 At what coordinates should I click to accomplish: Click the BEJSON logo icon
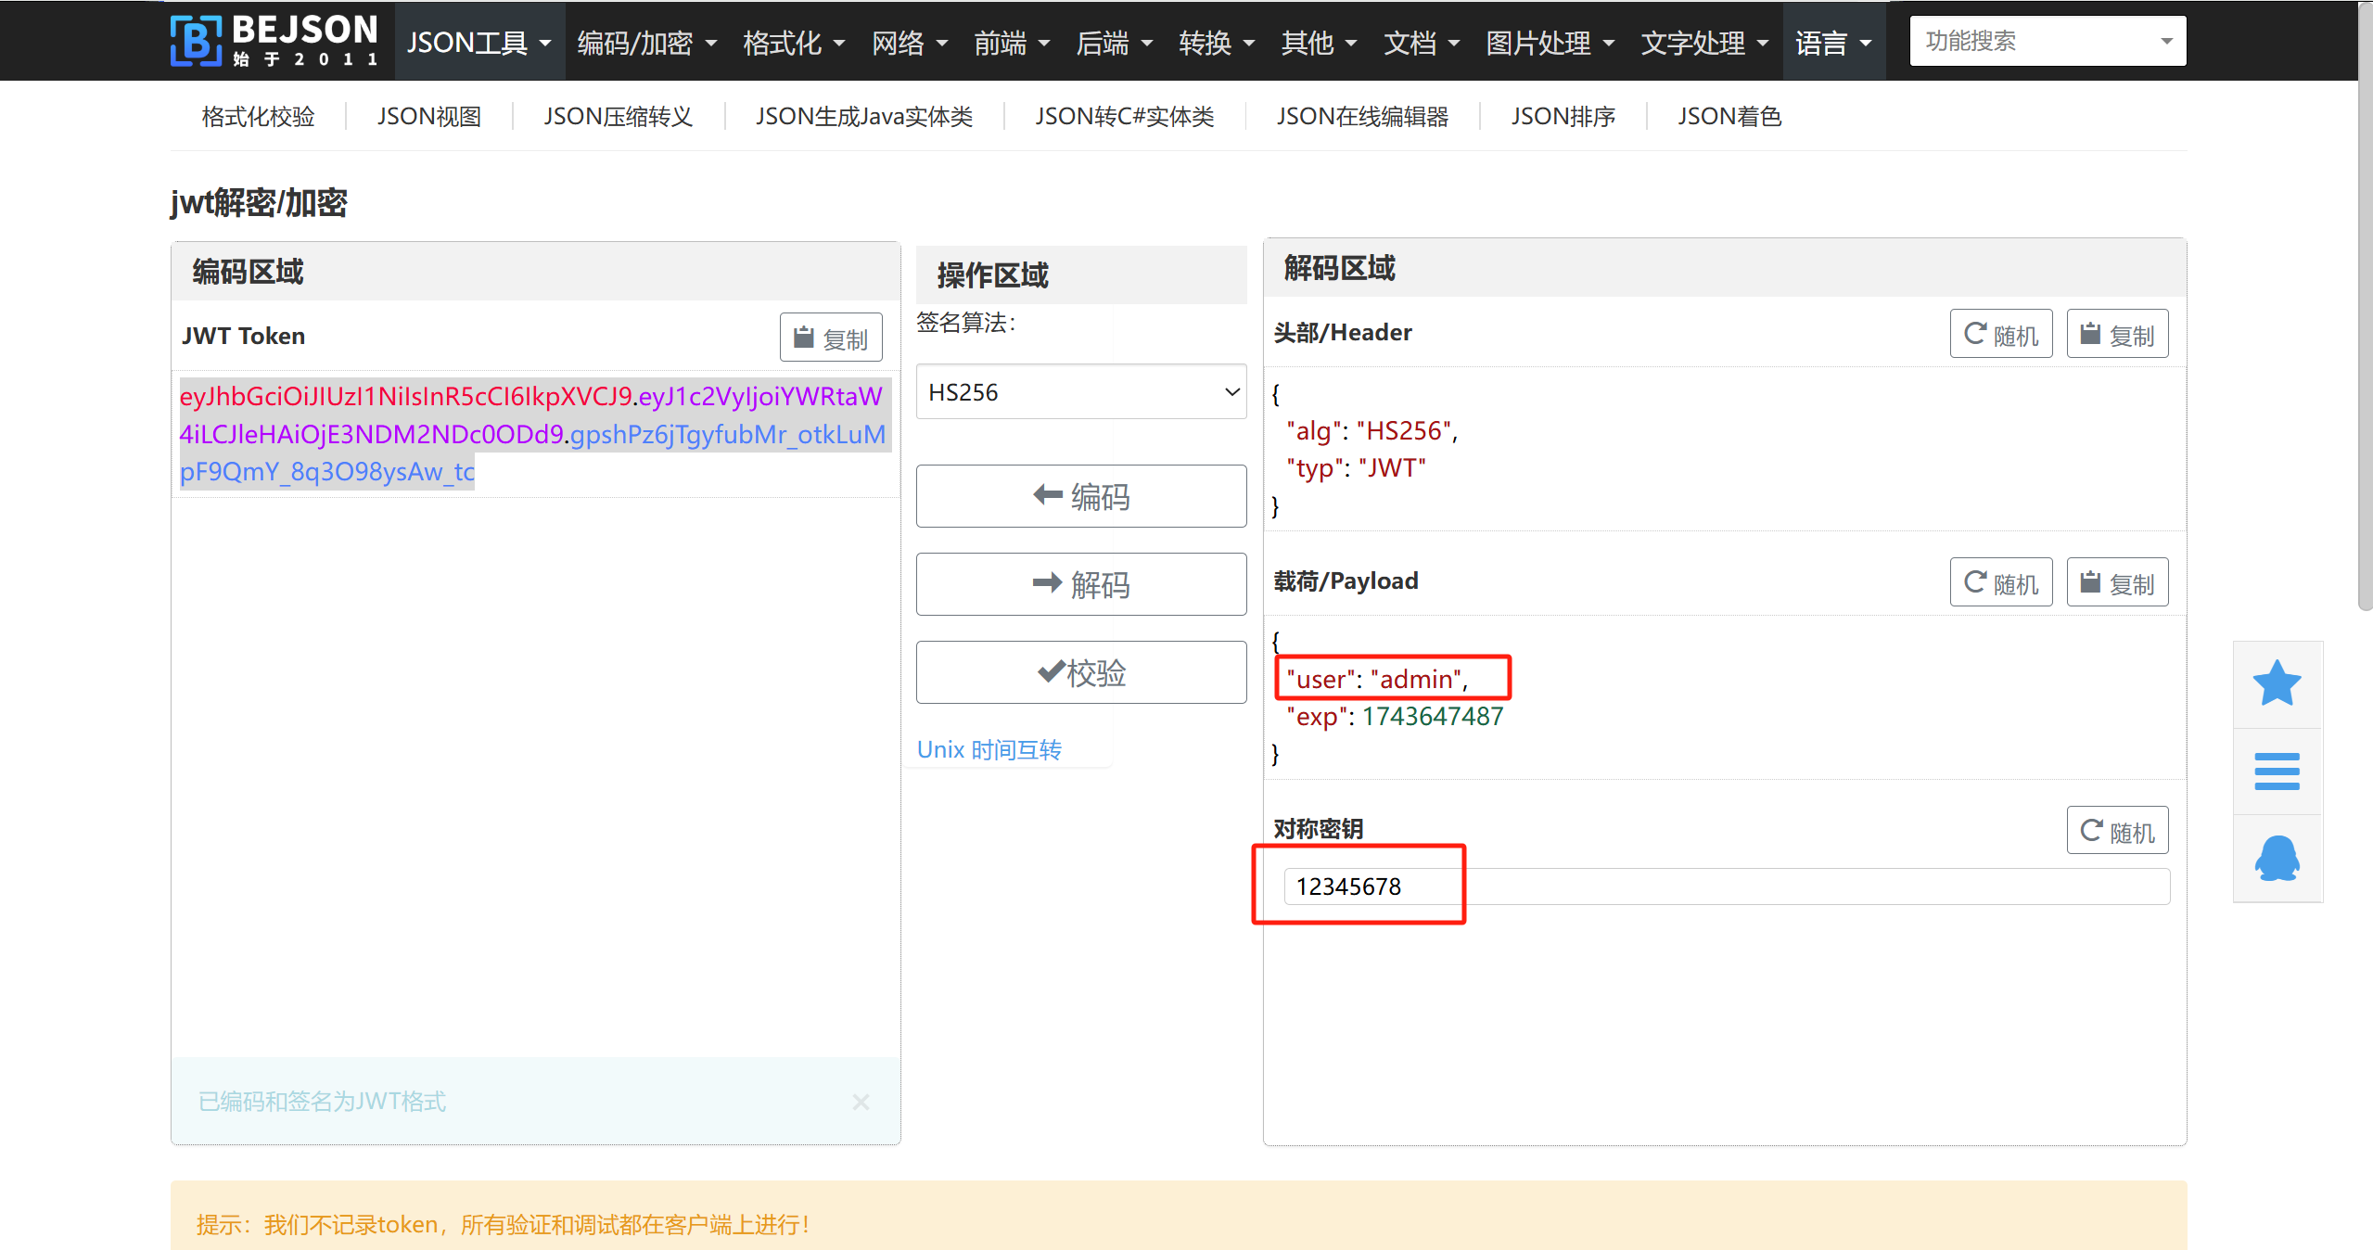click(196, 41)
